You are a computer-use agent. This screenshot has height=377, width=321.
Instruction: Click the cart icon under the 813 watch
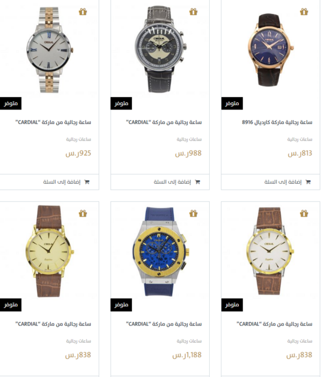click(308, 182)
